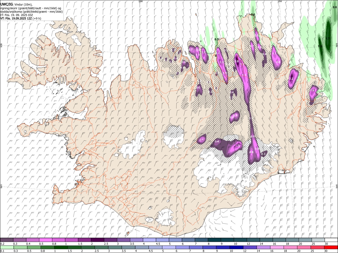The height and width of the screenshot is (253, 338).
Task: Click the crimson 25 rain legend swatch
Action: [318, 247]
